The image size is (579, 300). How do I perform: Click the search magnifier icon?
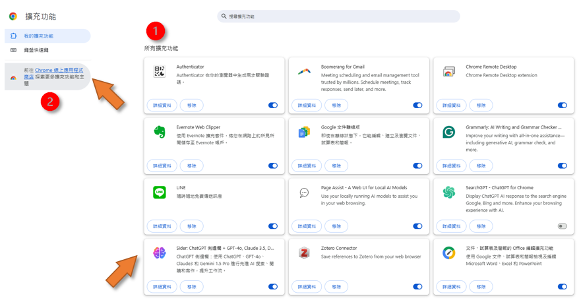point(224,16)
